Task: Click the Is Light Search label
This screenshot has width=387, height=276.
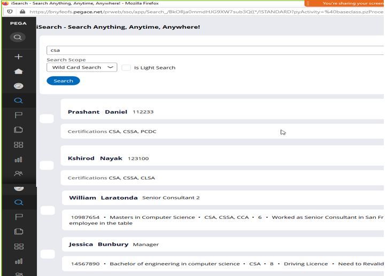Action: (155, 68)
